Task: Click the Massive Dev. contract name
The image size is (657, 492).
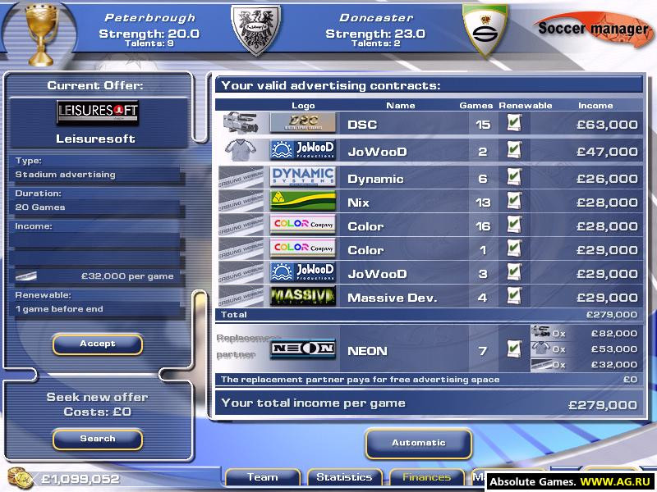Action: point(393,298)
